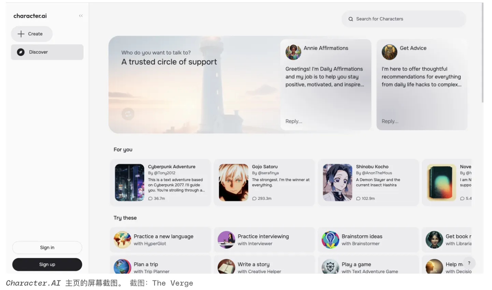
Task: Select Brainstormer lightbulb avatar
Action: (x=330, y=240)
